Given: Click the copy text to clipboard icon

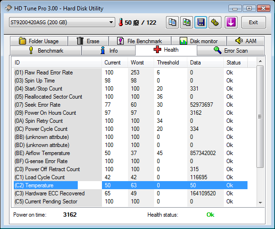Looking at the screenshot, I should tap(172, 22).
